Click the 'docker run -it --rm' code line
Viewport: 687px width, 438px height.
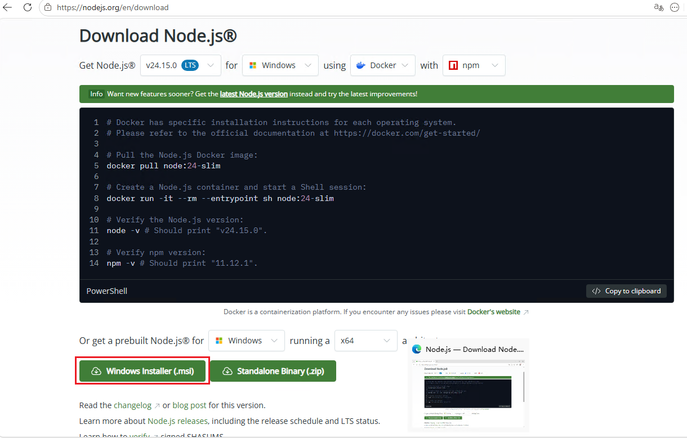coord(220,198)
